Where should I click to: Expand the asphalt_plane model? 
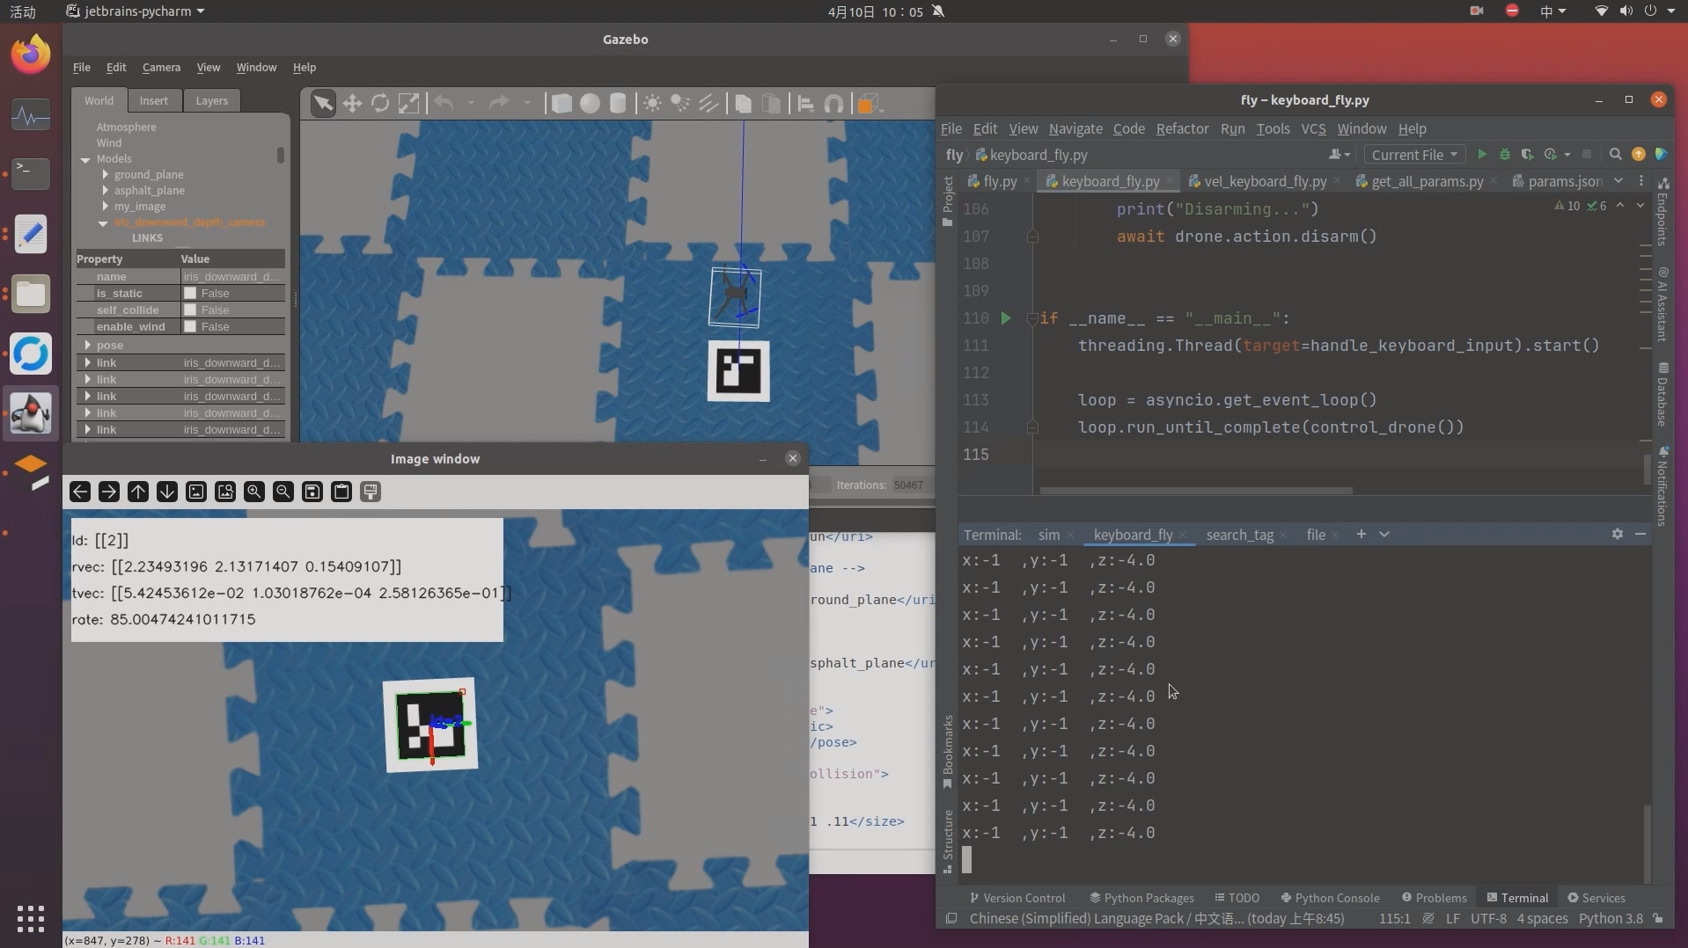[106, 190]
